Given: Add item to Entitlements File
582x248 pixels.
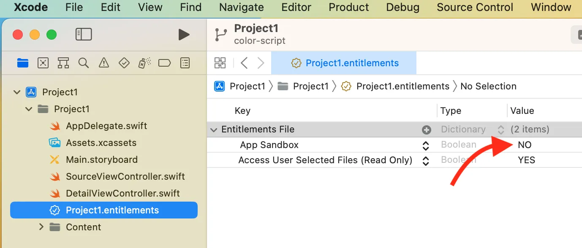Looking at the screenshot, I should pos(426,130).
